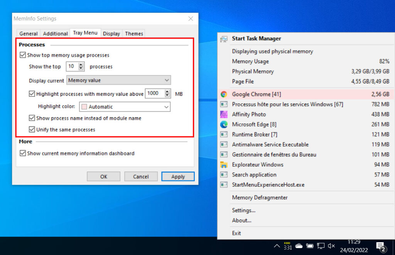Viewport: 395px width, 255px height.
Task: Click the Google Chrome process icon
Action: 224,94
